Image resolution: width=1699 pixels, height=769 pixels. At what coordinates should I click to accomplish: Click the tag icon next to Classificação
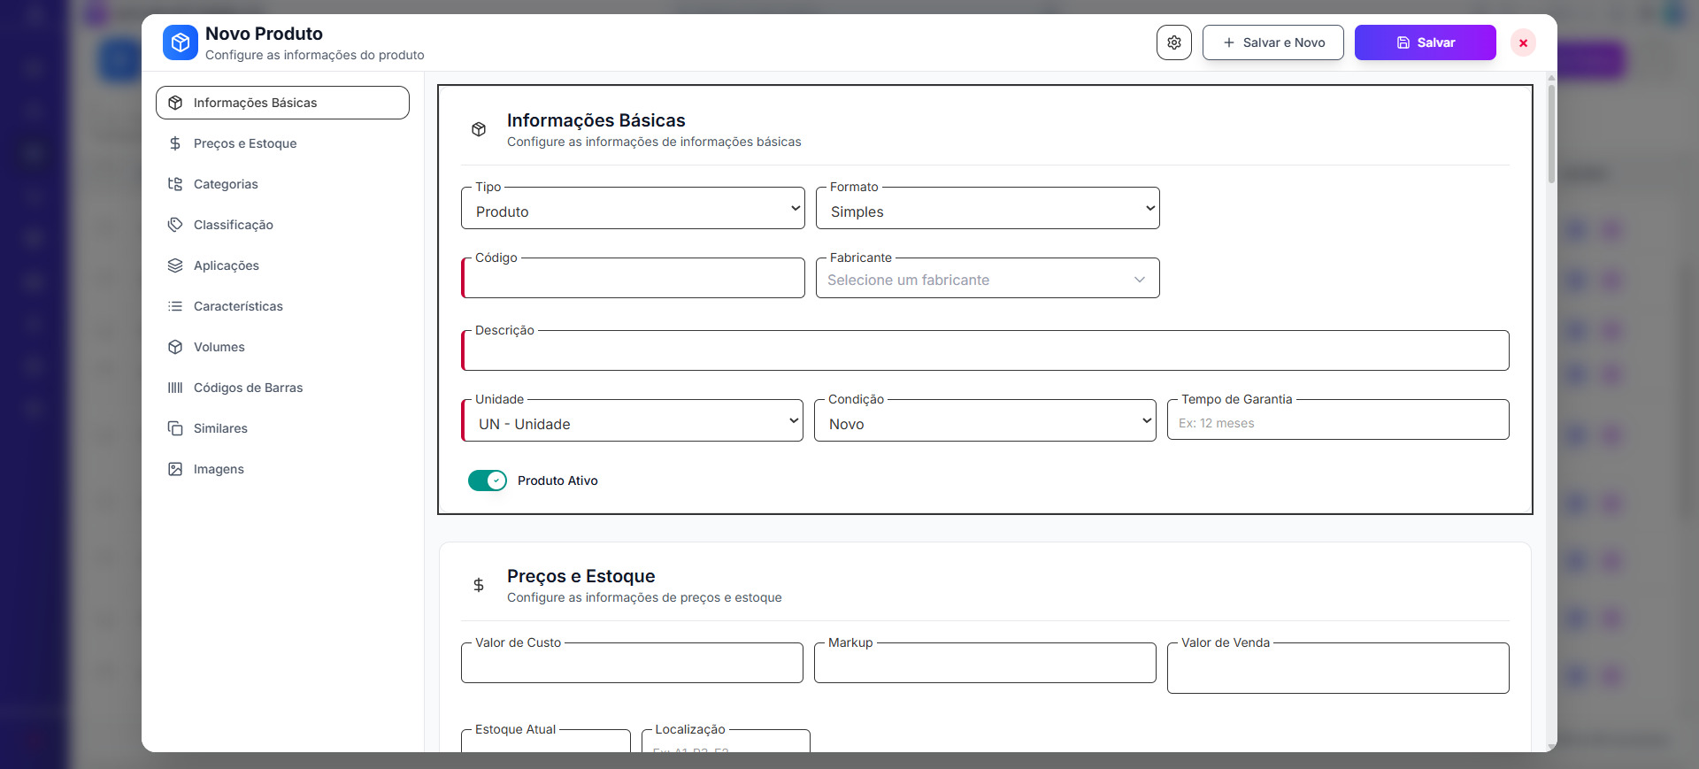pyautogui.click(x=175, y=225)
